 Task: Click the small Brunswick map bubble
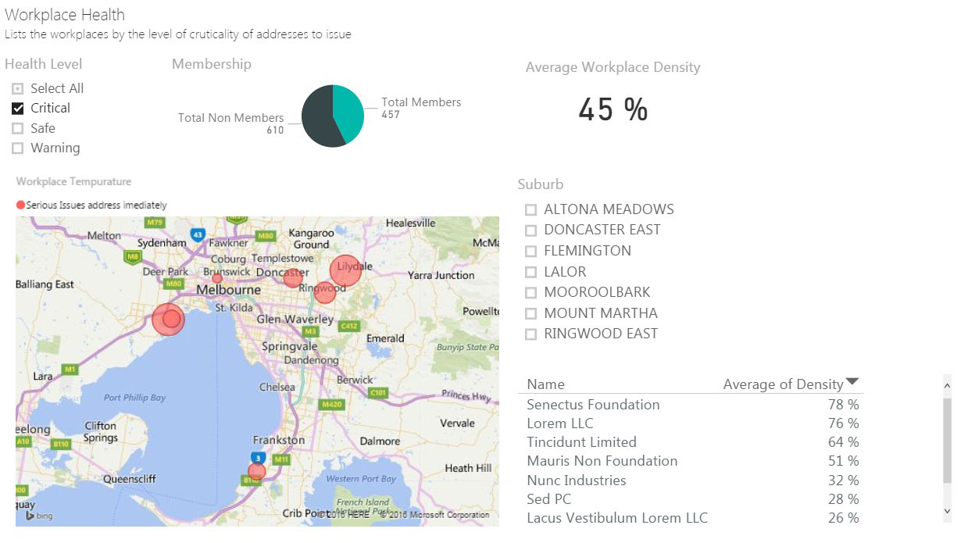(218, 278)
